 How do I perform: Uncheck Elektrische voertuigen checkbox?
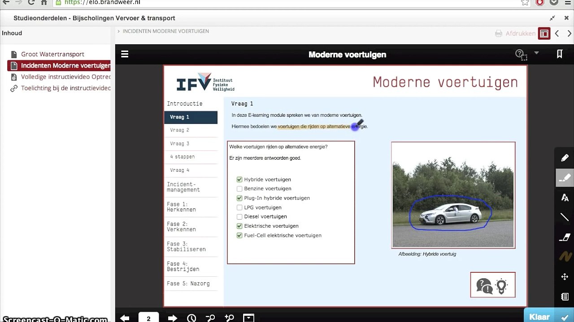click(x=239, y=226)
